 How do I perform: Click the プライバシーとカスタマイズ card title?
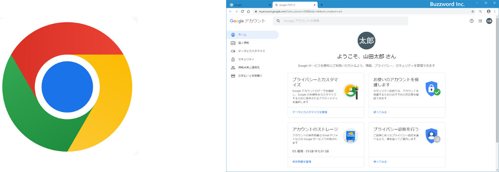(315, 82)
